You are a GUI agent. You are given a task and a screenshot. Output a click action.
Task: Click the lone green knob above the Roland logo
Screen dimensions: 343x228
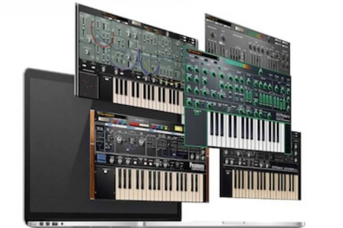coord(260,72)
